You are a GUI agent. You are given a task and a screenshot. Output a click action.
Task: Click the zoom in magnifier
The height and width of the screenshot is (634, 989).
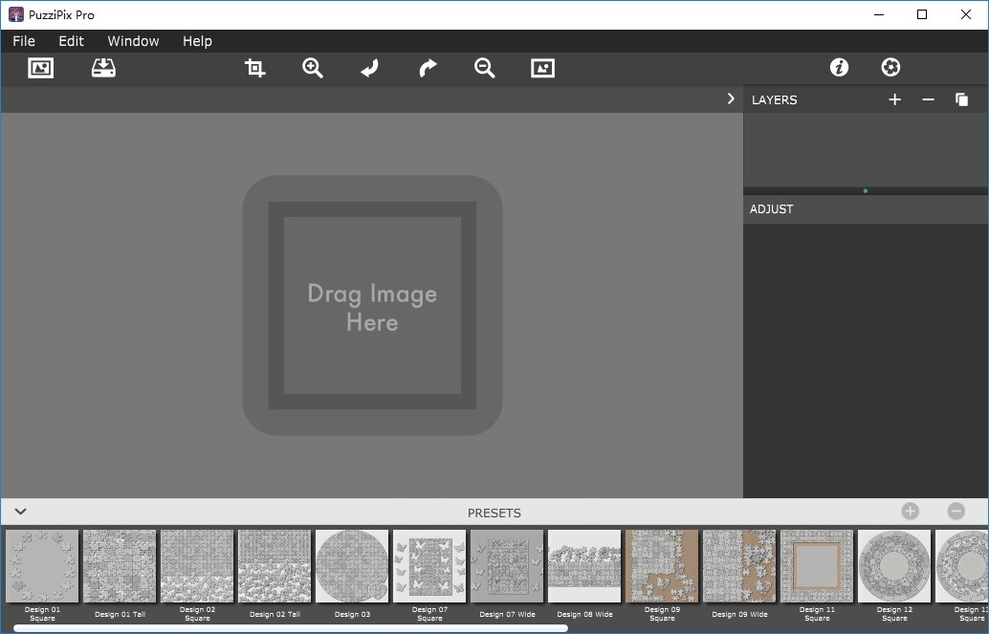(312, 68)
